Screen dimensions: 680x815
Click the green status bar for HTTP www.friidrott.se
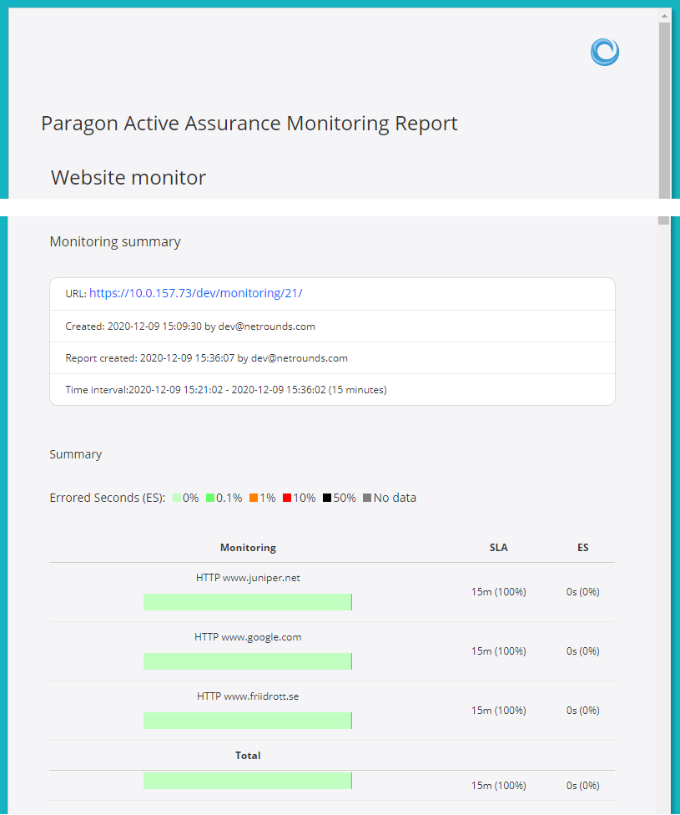[x=248, y=721]
